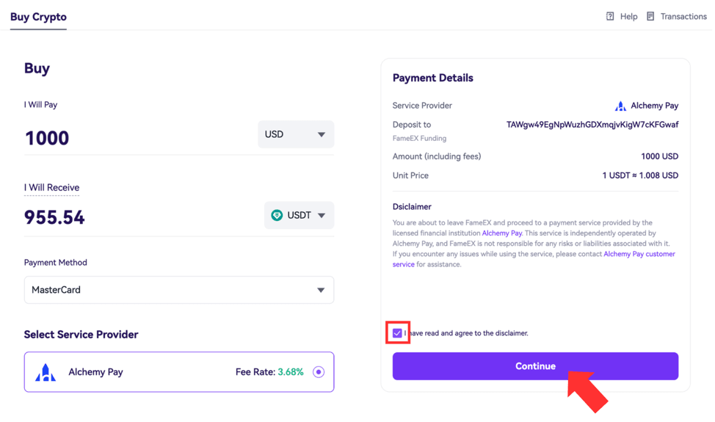Click the Help question mark icon
Screen dimensions: 715x422
(610, 16)
